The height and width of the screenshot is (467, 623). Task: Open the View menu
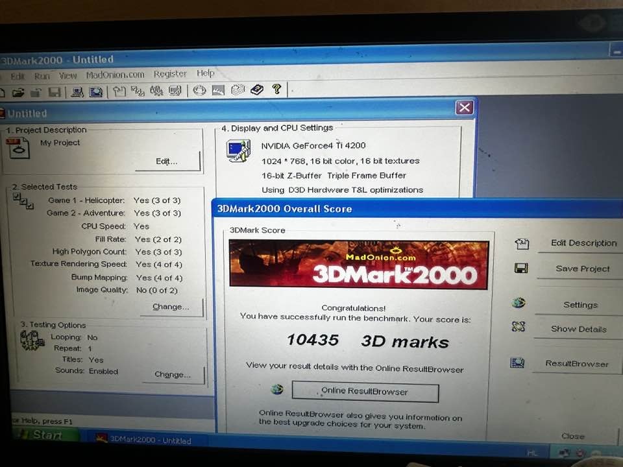pyautogui.click(x=68, y=75)
